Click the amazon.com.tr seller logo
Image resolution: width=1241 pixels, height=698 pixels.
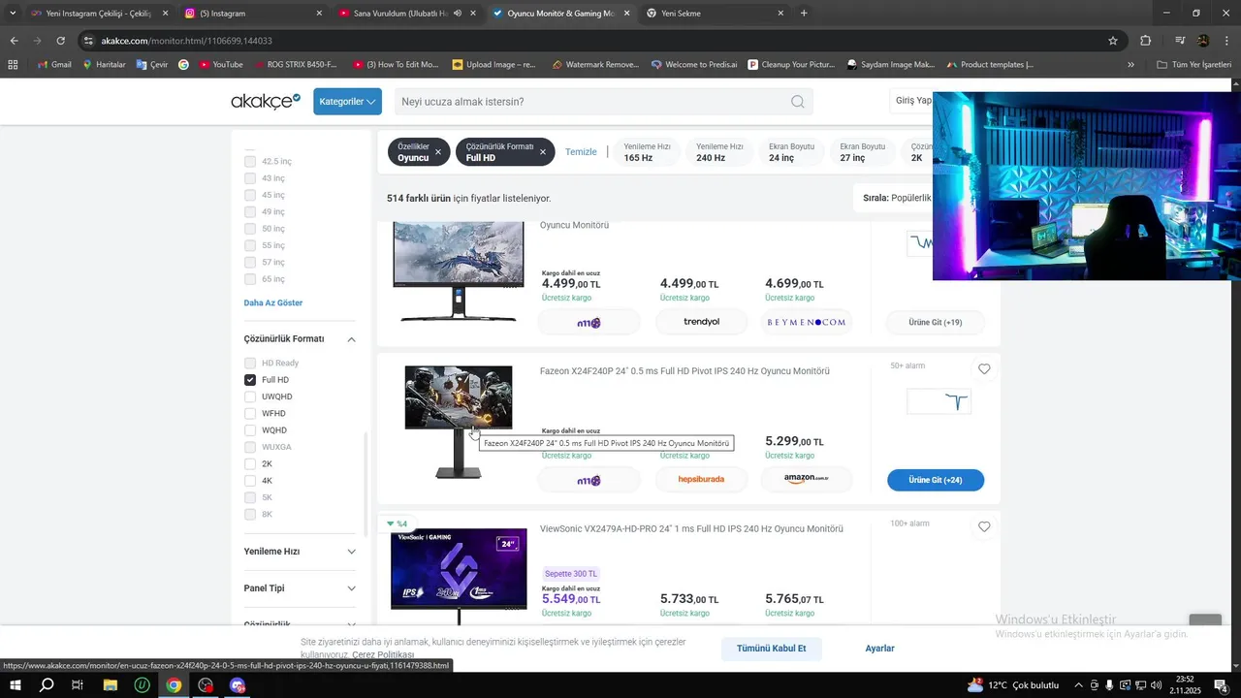tap(807, 480)
